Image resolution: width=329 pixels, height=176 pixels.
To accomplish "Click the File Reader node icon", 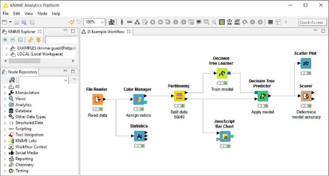I will pos(97,99).
